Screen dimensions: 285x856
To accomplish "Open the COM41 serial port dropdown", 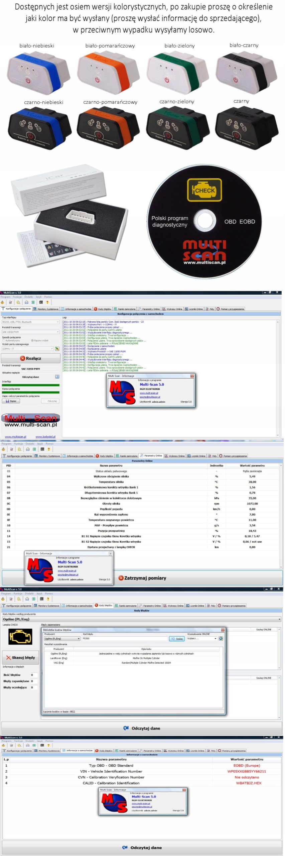I will pyautogui.click(x=28, y=349).
